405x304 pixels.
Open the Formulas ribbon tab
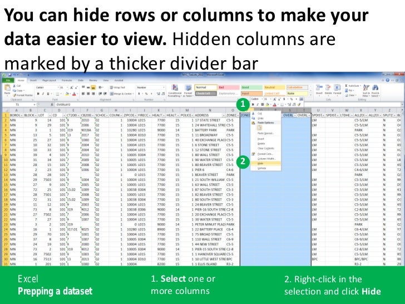click(67, 81)
